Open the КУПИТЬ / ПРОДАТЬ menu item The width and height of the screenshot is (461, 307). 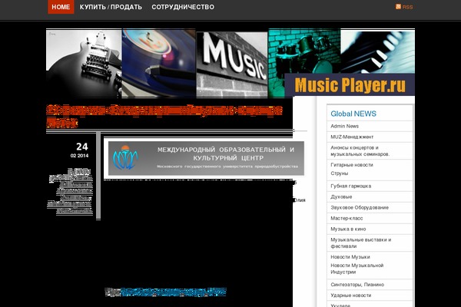coord(111,7)
